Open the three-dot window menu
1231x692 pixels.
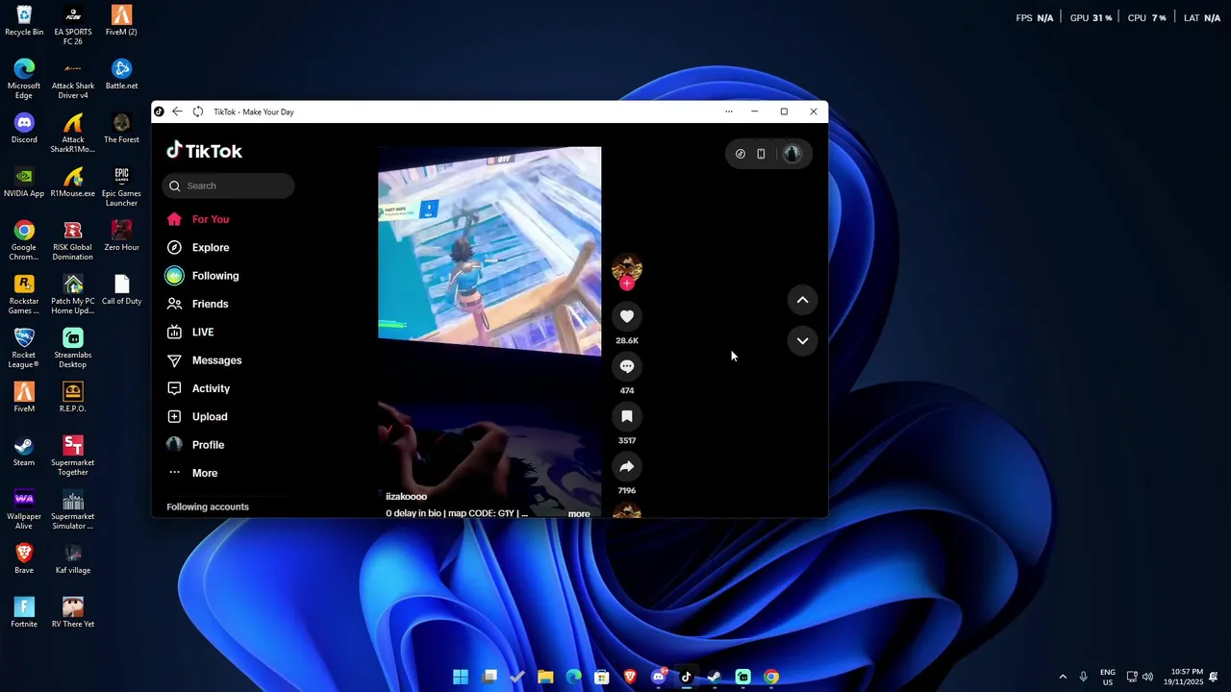729,111
